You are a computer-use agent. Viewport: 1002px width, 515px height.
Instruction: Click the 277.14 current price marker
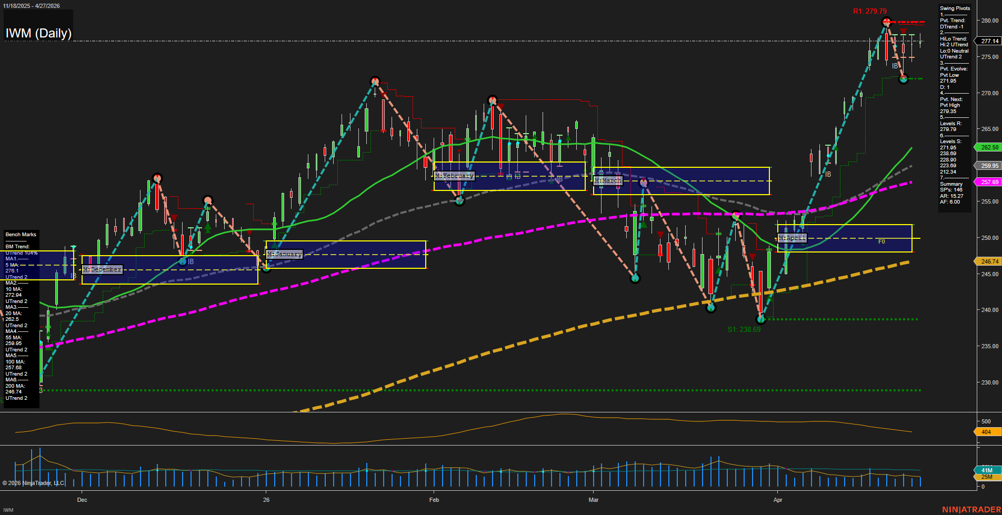pyautogui.click(x=989, y=41)
